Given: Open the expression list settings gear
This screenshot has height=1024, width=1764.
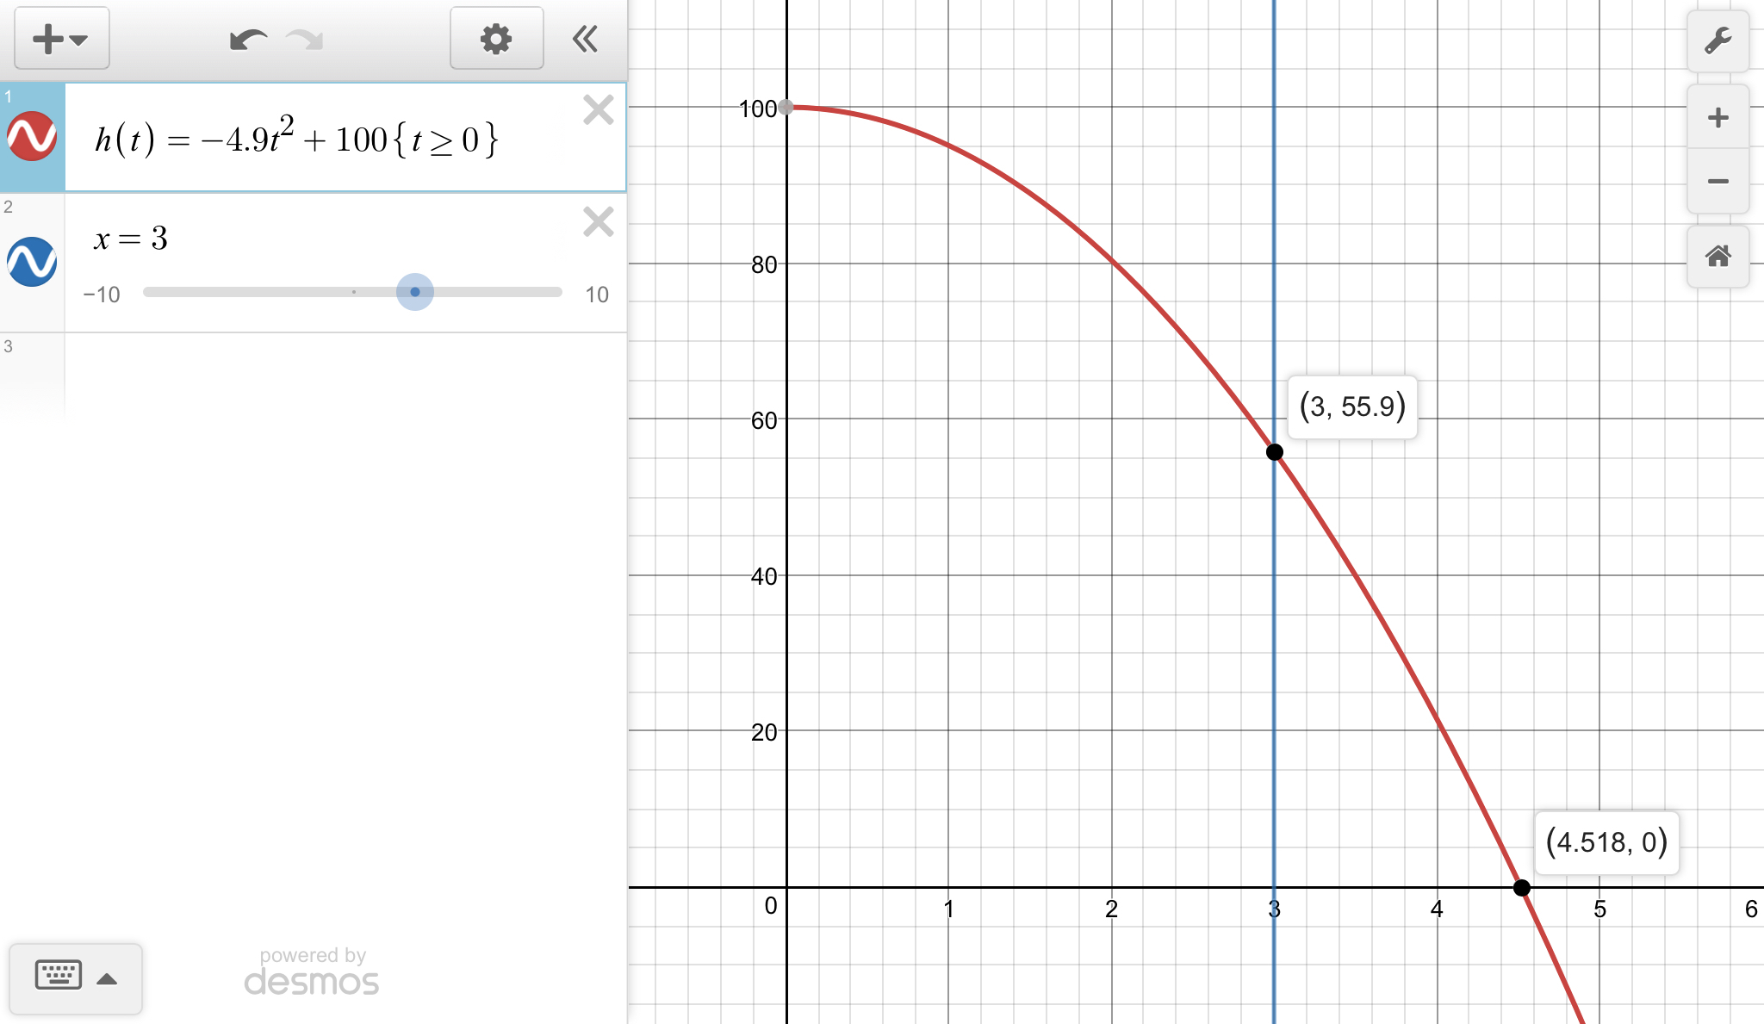Looking at the screenshot, I should click(496, 39).
